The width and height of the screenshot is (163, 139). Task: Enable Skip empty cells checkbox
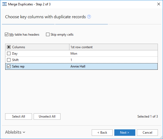(x=48, y=35)
